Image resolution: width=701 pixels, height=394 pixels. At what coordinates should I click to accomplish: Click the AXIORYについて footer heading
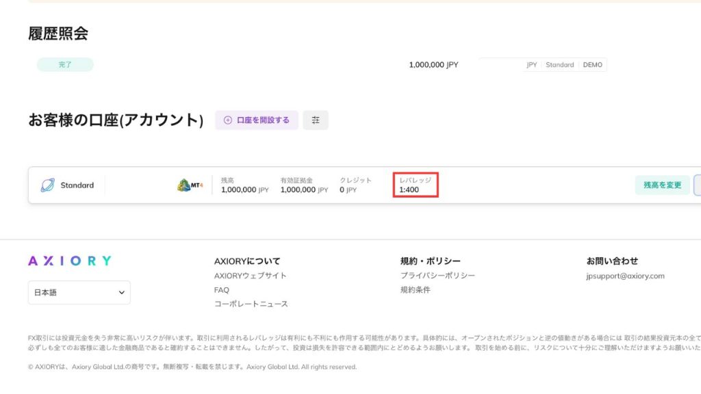(247, 261)
